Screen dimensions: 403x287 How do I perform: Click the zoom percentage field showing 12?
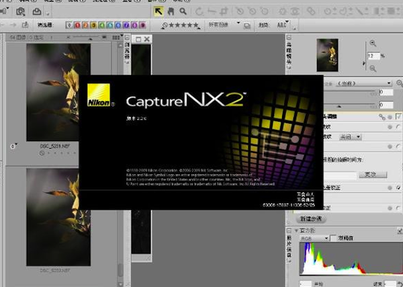click(x=373, y=56)
